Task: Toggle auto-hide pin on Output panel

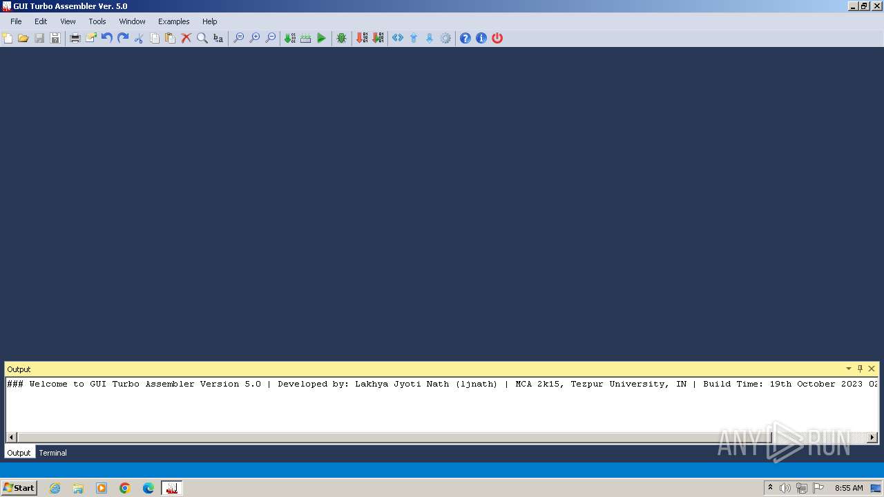Action: [x=860, y=369]
